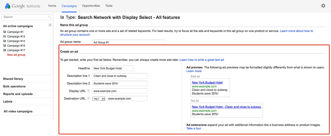Click the Destination URL text field
331x136 pixels.
click(127, 99)
